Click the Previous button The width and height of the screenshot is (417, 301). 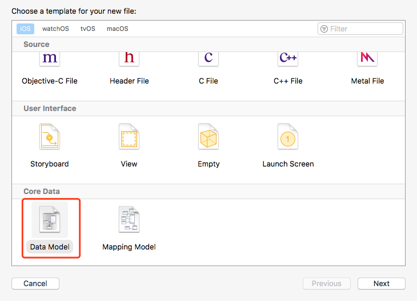click(327, 283)
